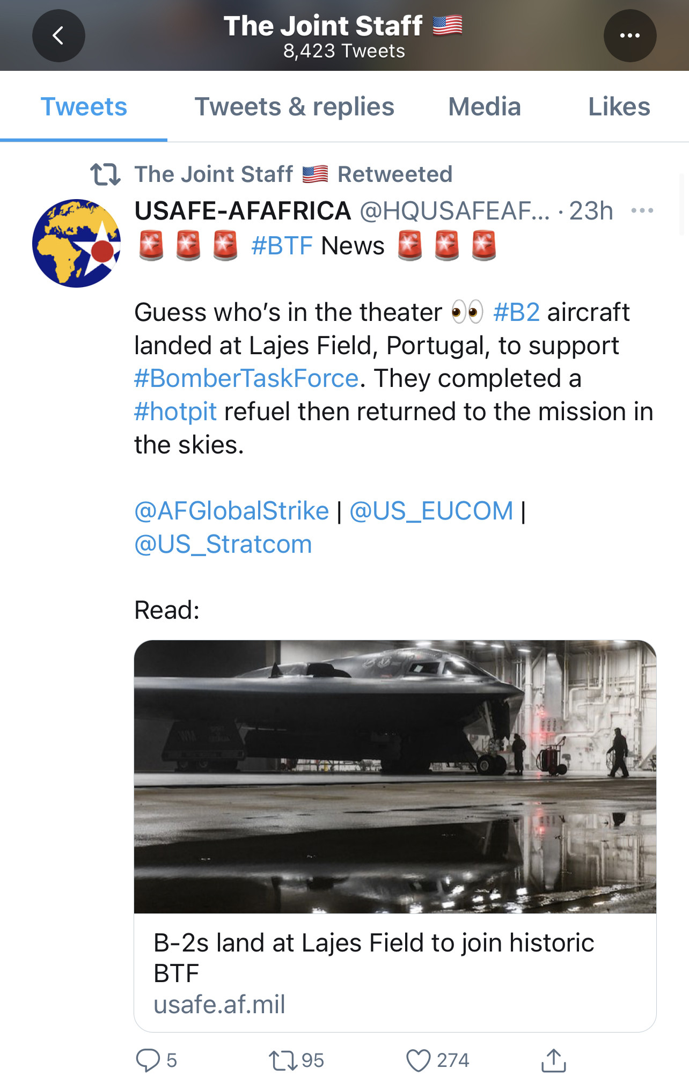Like the B2 aircraft tweet
This screenshot has height=1083, width=689.
(x=419, y=1060)
